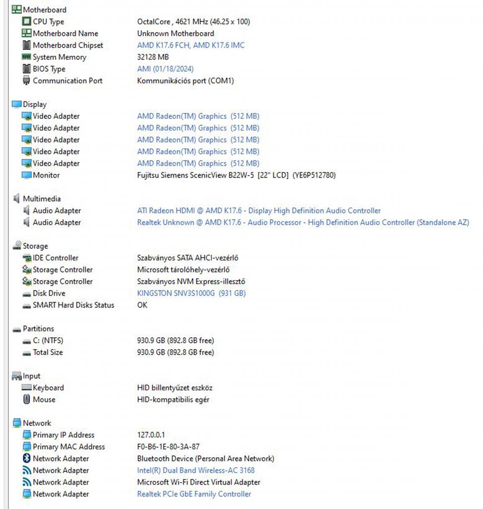Open the AMI (01/18/2024) BIOS link
The image size is (483, 509).
[165, 69]
